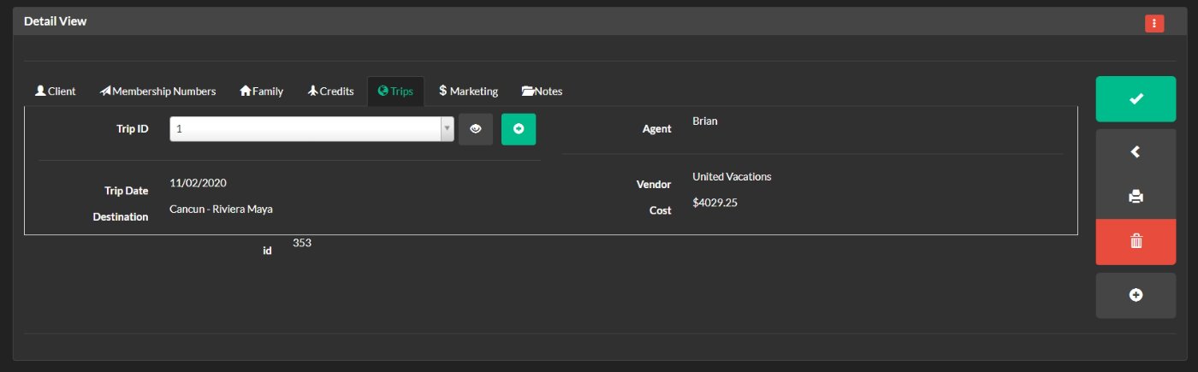
Task: Open the Notes tab
Action: pos(542,92)
